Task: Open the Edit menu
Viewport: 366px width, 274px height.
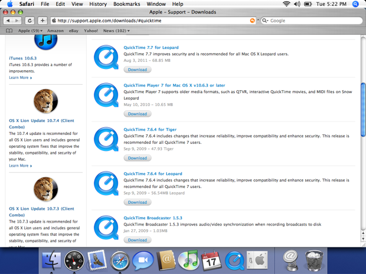Action: click(60, 4)
